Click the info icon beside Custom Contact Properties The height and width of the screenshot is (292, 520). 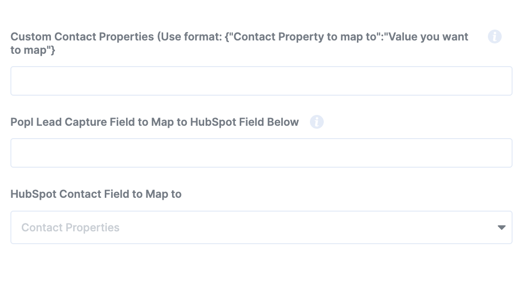(495, 36)
